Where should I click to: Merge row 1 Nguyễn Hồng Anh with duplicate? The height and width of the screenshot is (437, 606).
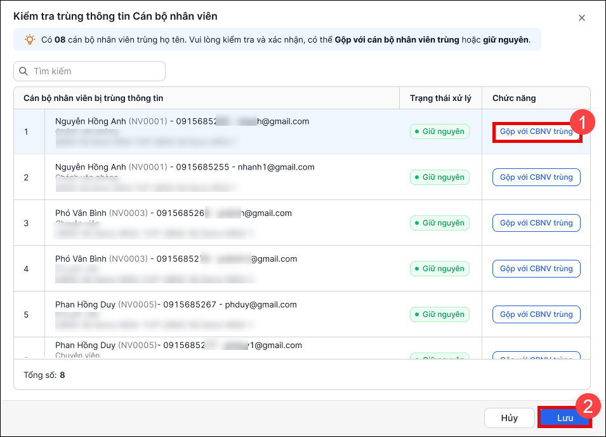coord(536,131)
